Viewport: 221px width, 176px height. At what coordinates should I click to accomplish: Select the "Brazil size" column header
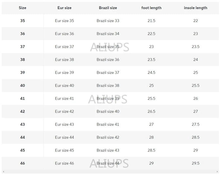tap(108, 8)
